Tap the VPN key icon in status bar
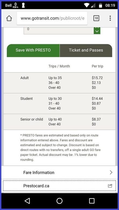 [23, 5]
